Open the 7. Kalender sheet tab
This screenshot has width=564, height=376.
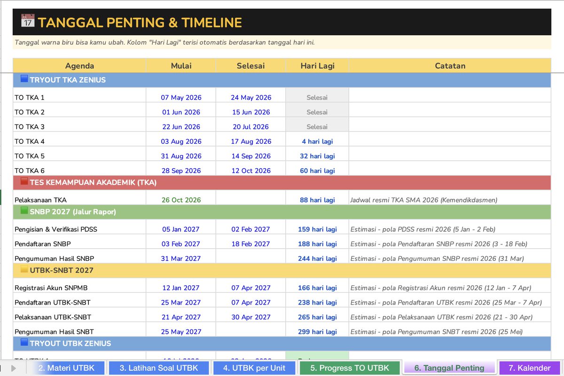[529, 368]
